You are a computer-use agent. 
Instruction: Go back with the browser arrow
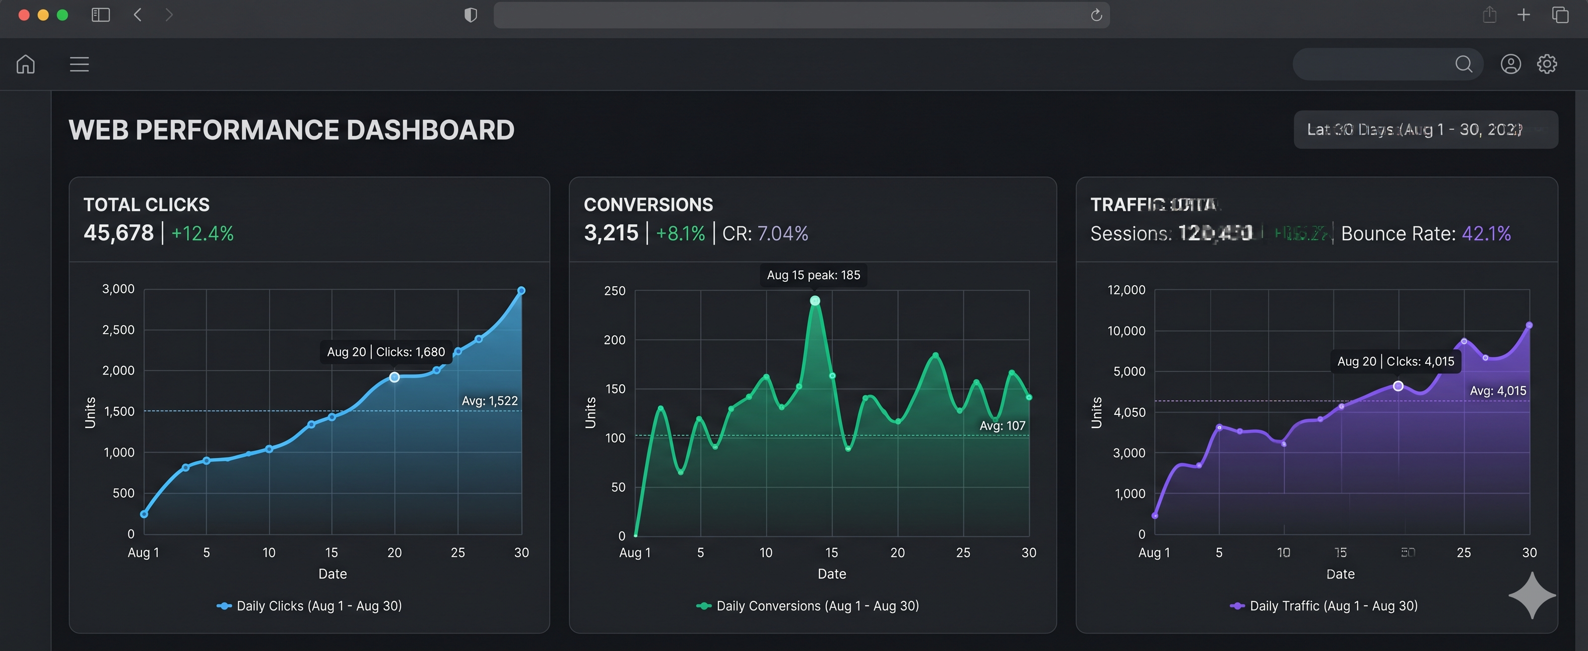137,15
